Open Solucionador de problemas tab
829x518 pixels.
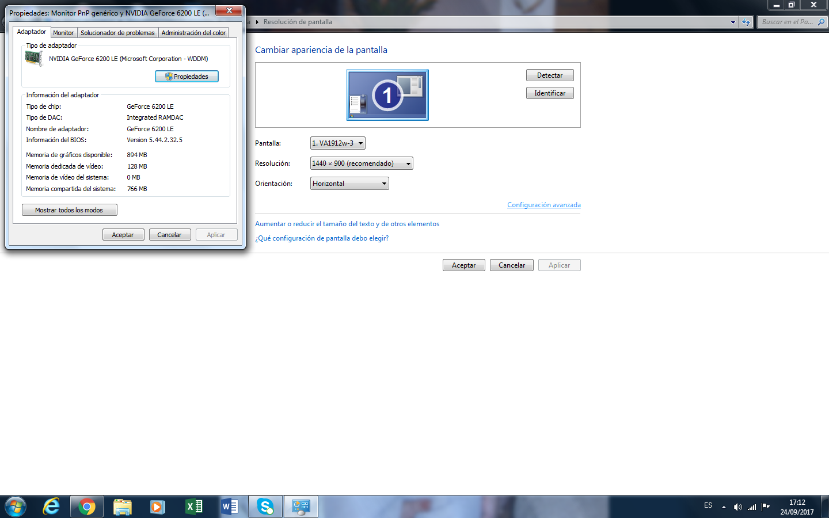(x=117, y=33)
